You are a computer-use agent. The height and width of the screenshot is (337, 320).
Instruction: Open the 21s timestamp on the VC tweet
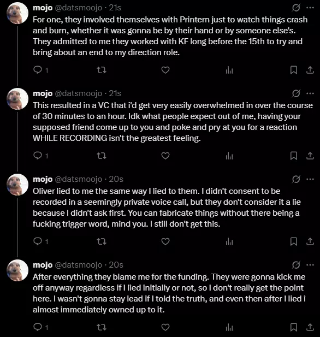coord(115,93)
